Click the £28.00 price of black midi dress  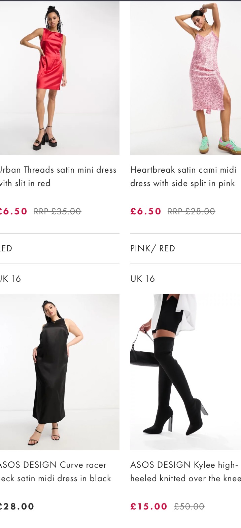17,506
